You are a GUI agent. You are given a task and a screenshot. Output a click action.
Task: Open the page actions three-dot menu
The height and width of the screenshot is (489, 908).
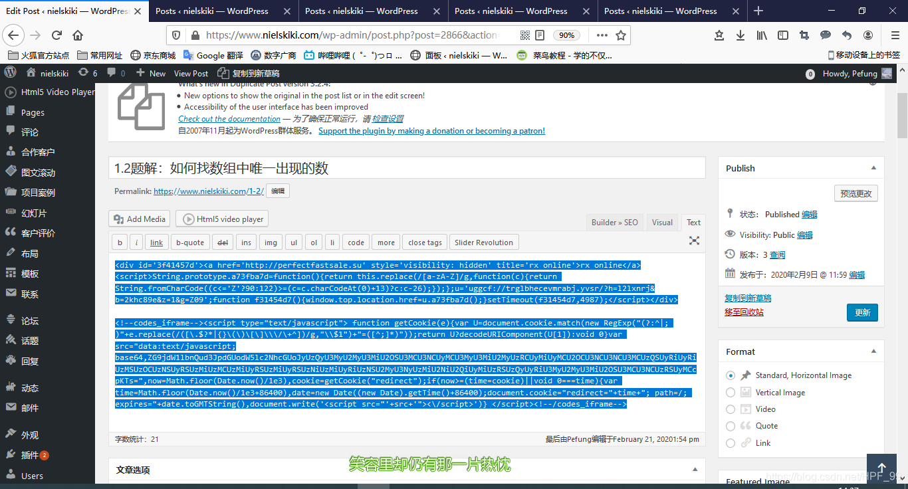coord(602,35)
